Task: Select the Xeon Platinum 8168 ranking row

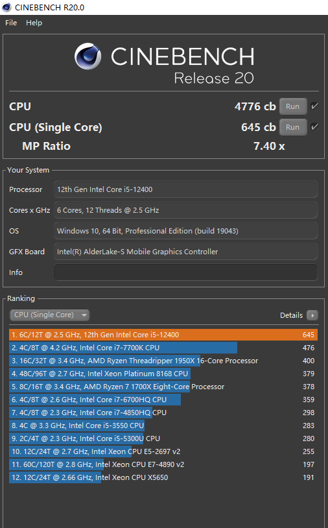Action: point(163,374)
